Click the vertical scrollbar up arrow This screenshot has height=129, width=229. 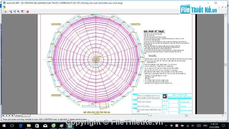(226, 16)
